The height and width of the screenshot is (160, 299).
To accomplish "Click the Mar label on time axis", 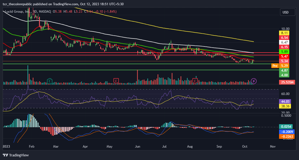I will point(56,146).
